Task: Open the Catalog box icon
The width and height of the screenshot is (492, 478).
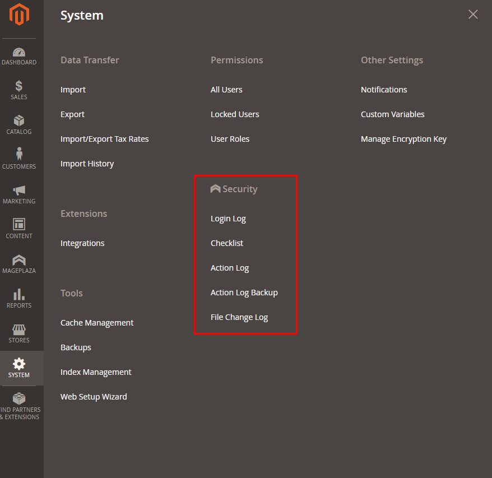Action: coord(19,121)
